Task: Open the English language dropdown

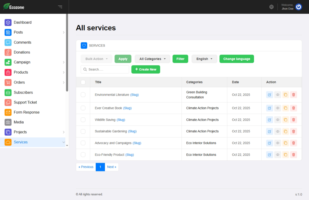Action: click(204, 59)
